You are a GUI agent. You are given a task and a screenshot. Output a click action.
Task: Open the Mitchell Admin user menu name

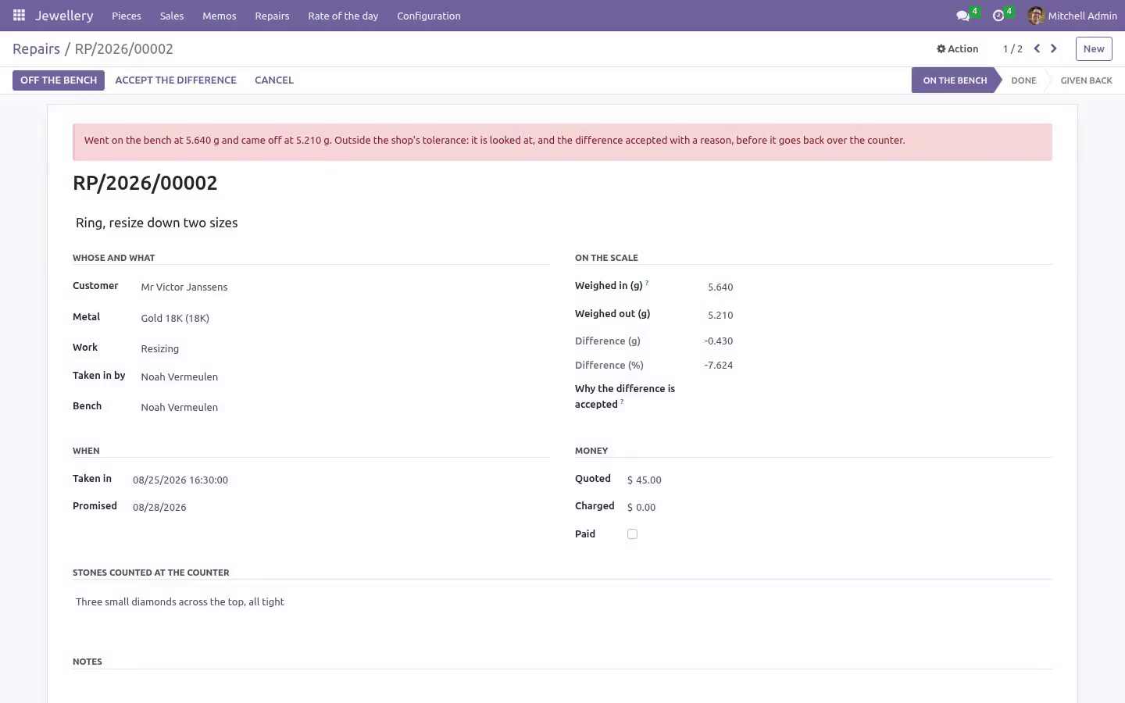pyautogui.click(x=1082, y=16)
